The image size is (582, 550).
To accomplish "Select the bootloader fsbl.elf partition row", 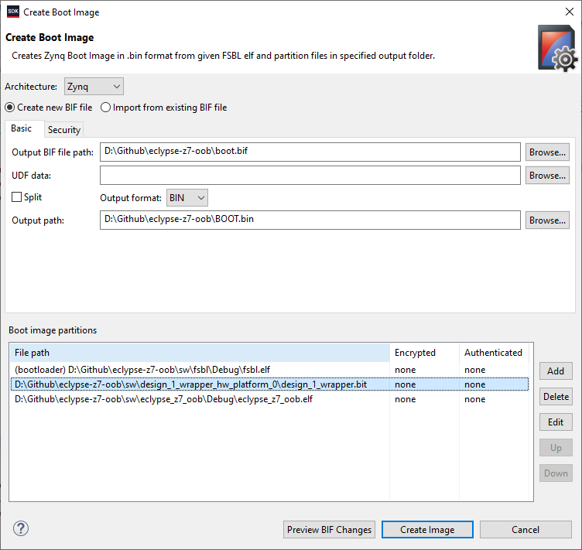I will click(270, 370).
